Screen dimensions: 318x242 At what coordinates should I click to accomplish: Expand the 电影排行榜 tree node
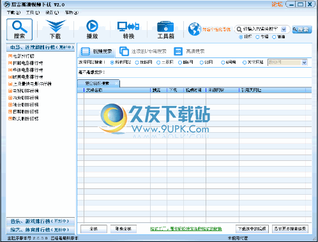coord(10,56)
